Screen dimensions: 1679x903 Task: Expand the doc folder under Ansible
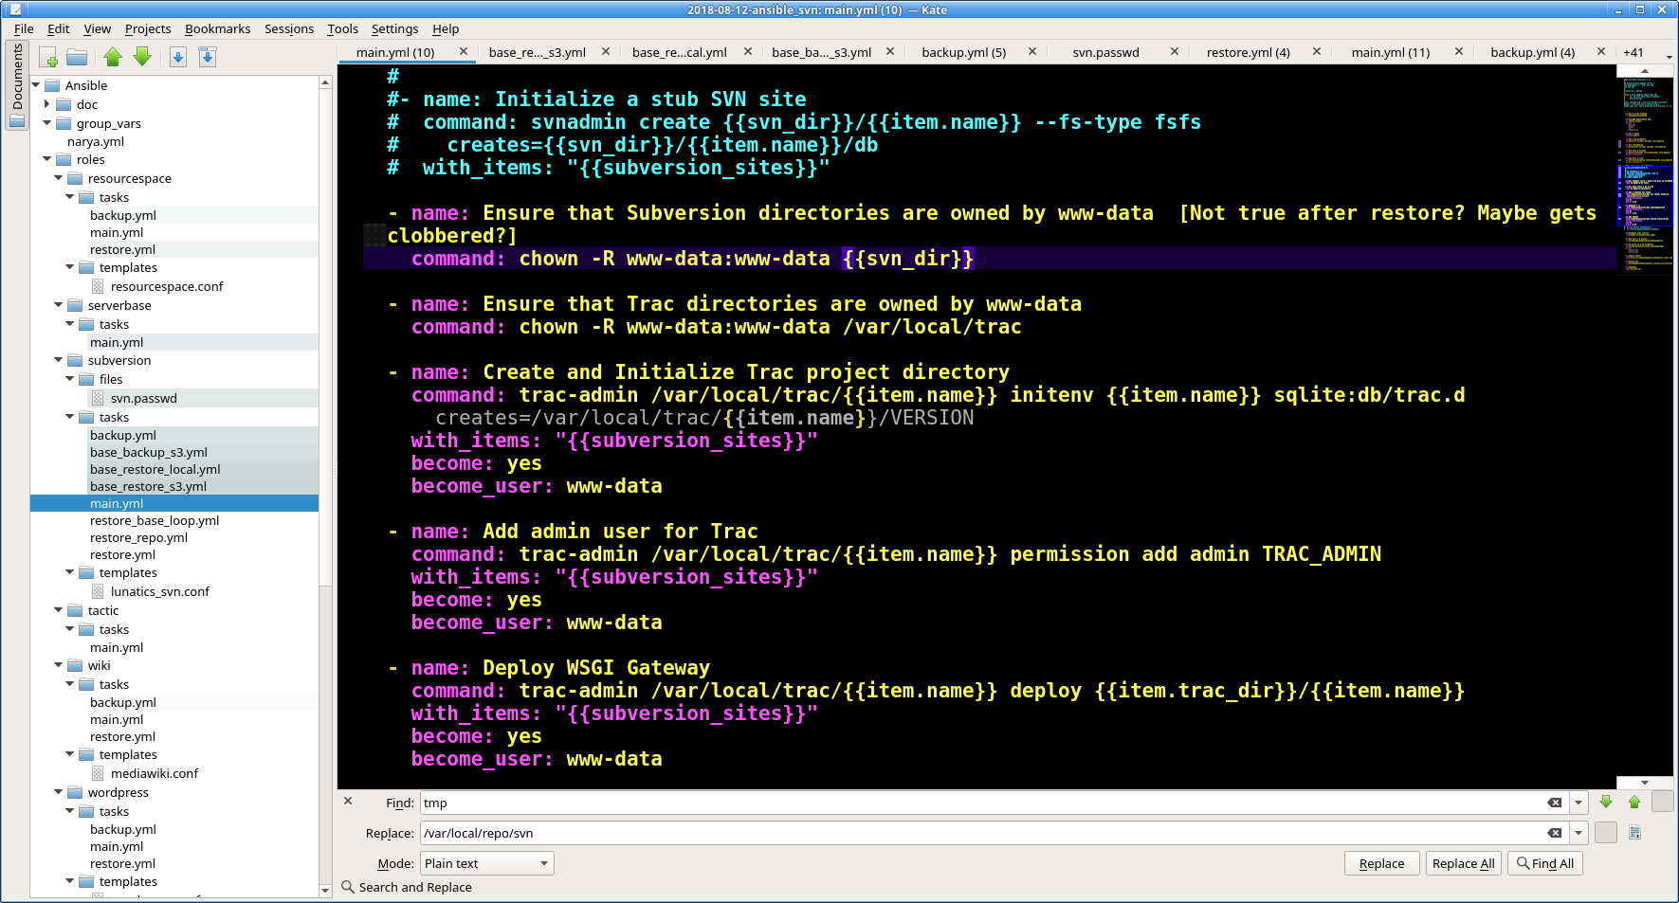coord(47,104)
